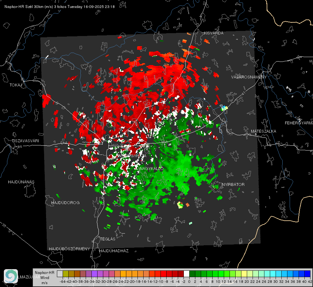Click the HAJDÚBÖSZÖRMÉNY city label
Screen dimensions: 313x287
[x=69, y=249]
